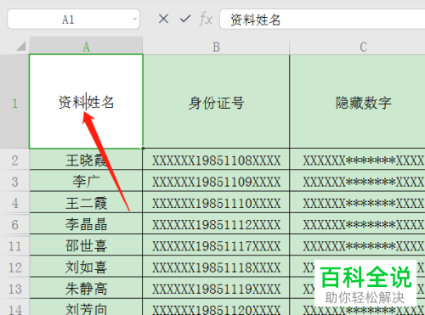Select the name cell 邵世喜
The image size is (425, 315).
coord(86,245)
